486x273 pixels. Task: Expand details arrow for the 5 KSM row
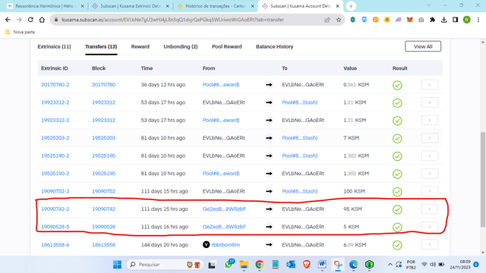pyautogui.click(x=430, y=227)
